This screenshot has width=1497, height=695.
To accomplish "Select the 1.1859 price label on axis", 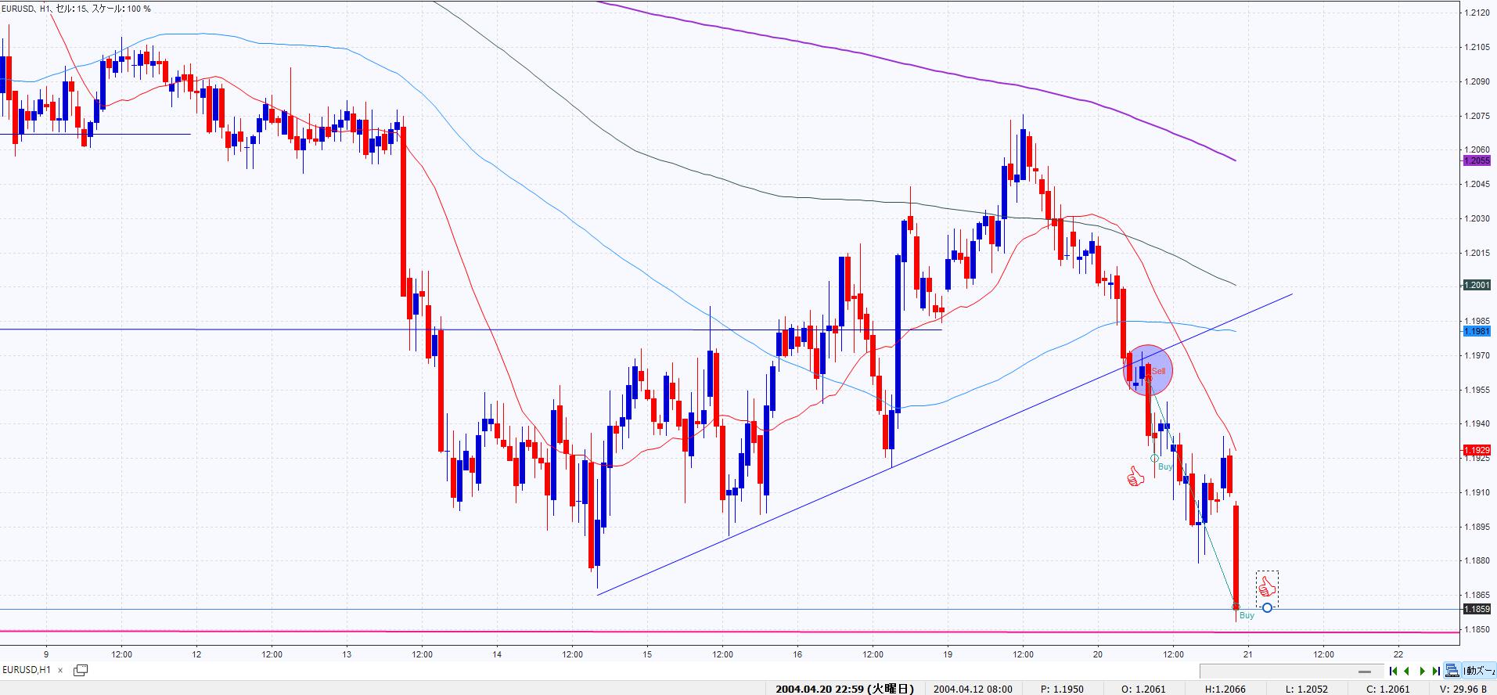I will [x=1477, y=609].
